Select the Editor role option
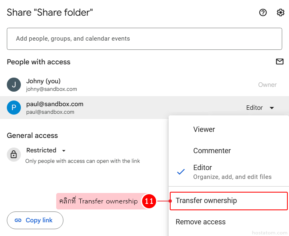This screenshot has height=236, width=289. tap(202, 168)
